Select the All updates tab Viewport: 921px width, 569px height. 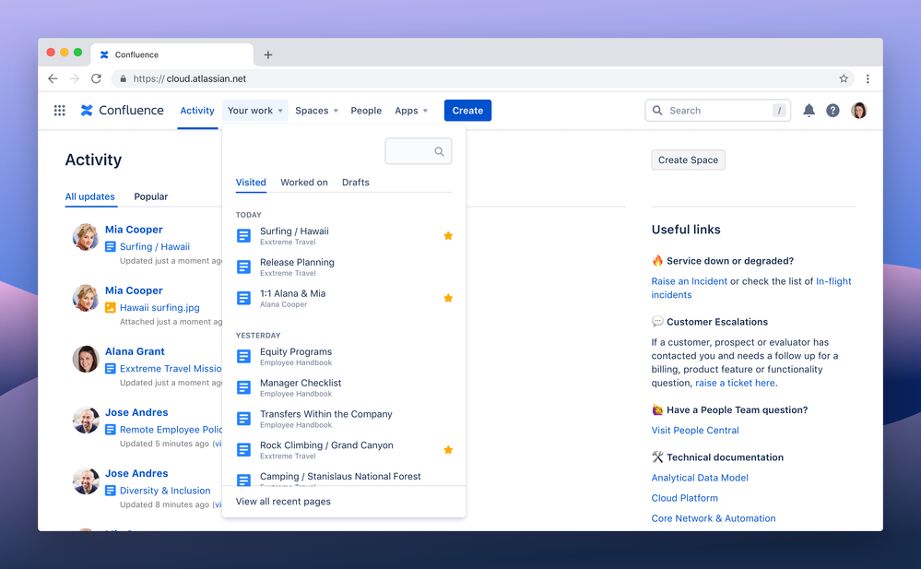pyautogui.click(x=89, y=196)
